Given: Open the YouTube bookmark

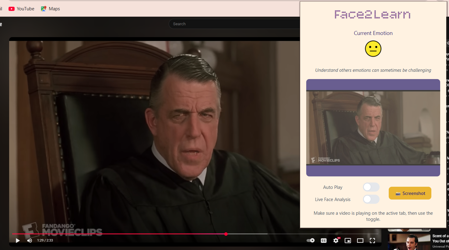Looking at the screenshot, I should [x=21, y=9].
